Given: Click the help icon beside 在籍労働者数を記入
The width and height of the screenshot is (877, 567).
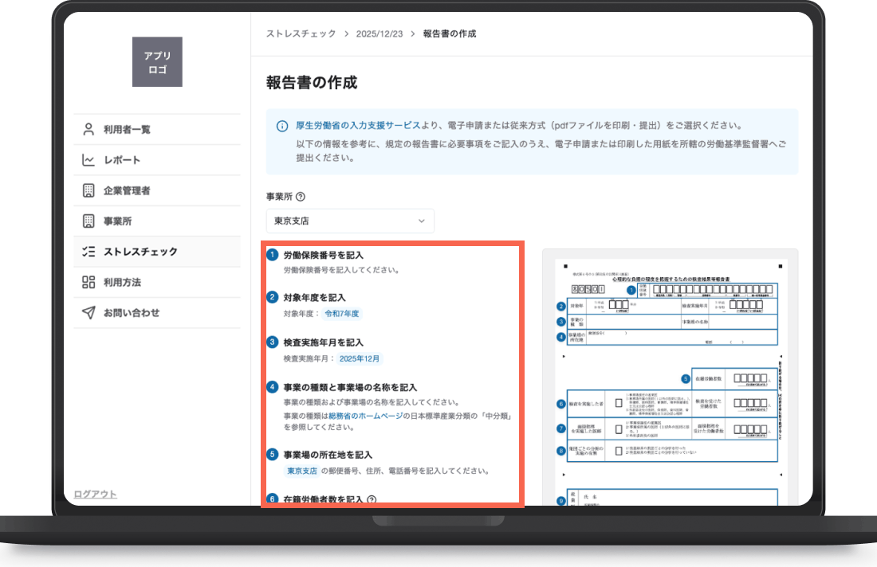Looking at the screenshot, I should tap(372, 499).
